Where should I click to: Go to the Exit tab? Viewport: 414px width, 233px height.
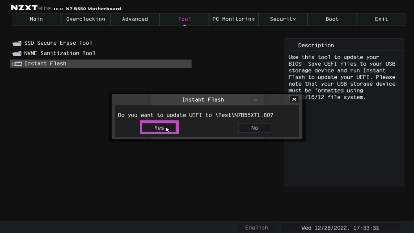tap(381, 19)
